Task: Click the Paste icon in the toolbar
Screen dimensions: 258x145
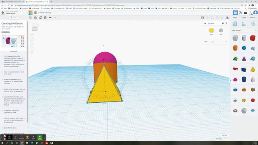Action: pyautogui.click(x=35, y=18)
